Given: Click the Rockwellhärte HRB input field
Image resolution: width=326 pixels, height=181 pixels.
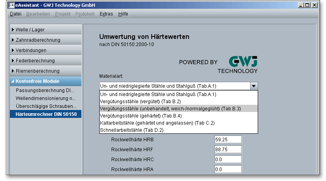Looking at the screenshot, I should (228, 140).
